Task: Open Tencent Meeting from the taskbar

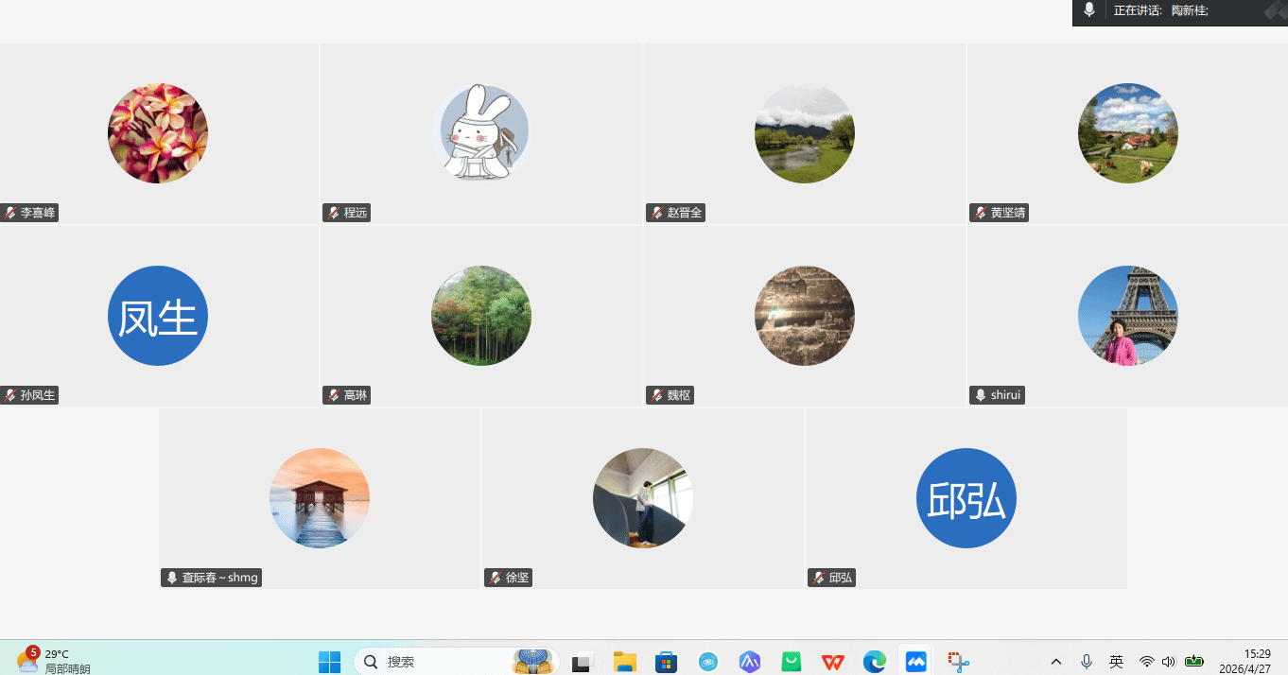Action: pos(915,662)
